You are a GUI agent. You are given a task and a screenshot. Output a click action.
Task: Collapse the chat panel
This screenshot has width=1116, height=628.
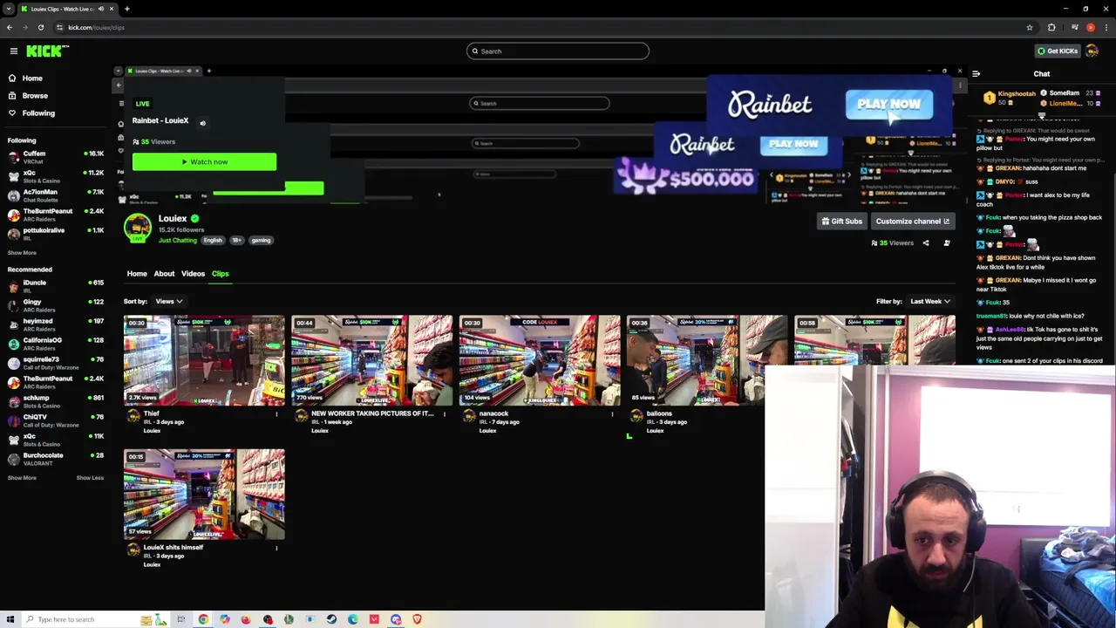(976, 74)
